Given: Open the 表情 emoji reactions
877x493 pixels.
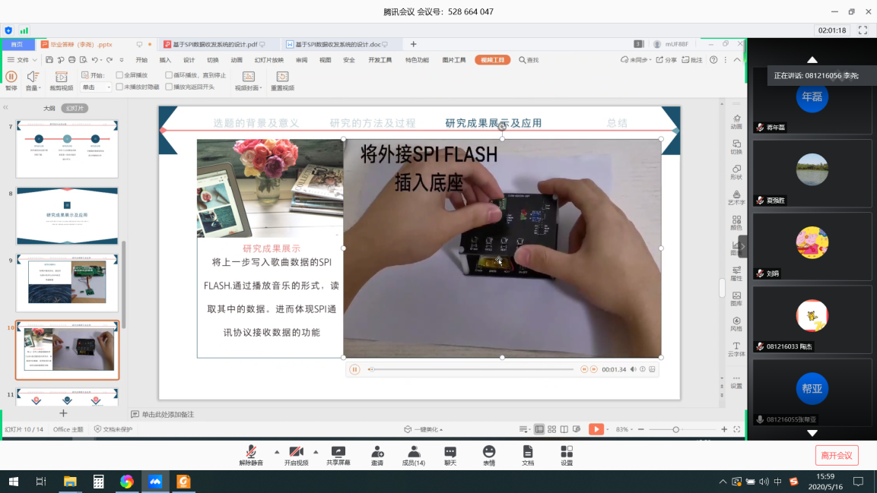Looking at the screenshot, I should (x=488, y=451).
